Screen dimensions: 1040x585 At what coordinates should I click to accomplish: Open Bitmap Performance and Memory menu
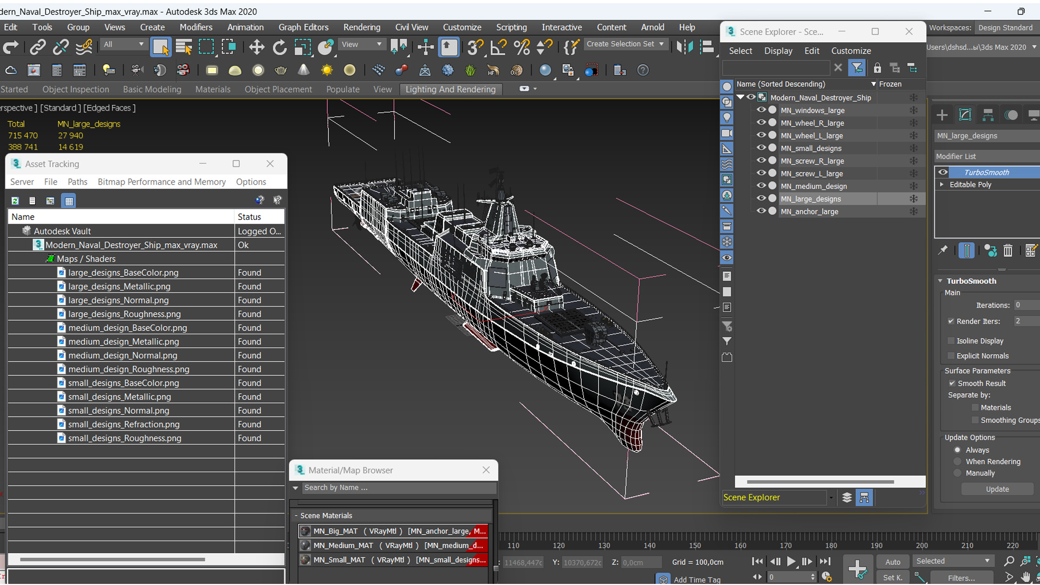pos(161,182)
